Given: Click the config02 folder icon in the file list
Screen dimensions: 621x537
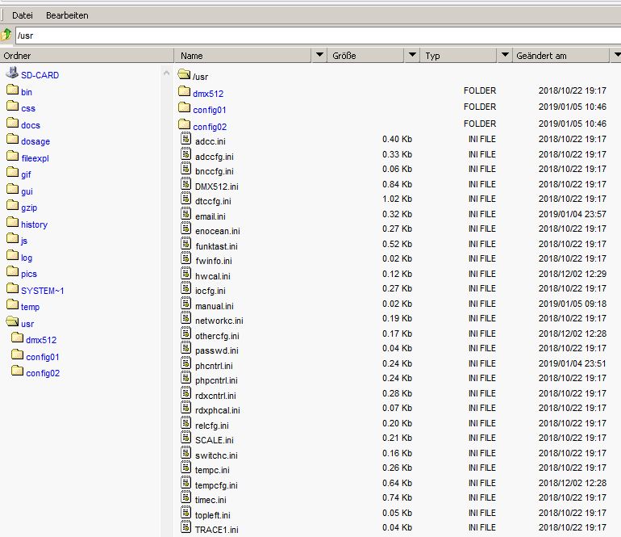Looking at the screenshot, I should click(184, 124).
